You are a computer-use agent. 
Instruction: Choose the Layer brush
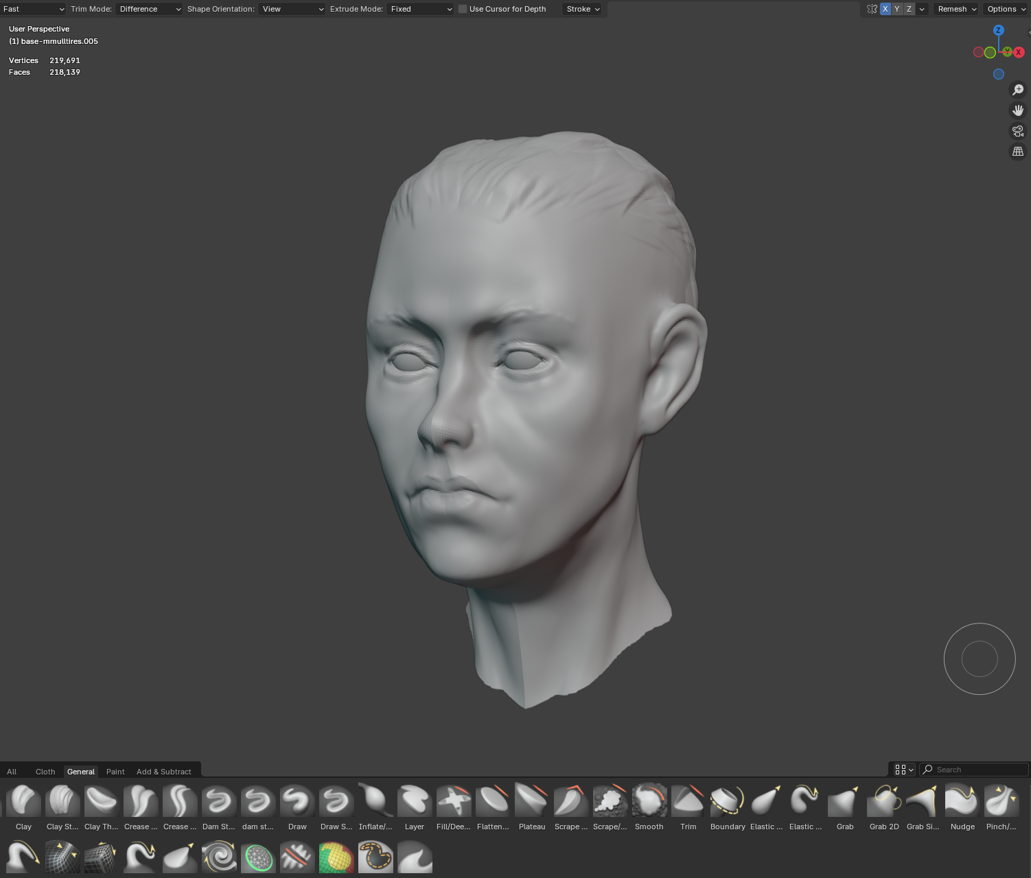[415, 807]
